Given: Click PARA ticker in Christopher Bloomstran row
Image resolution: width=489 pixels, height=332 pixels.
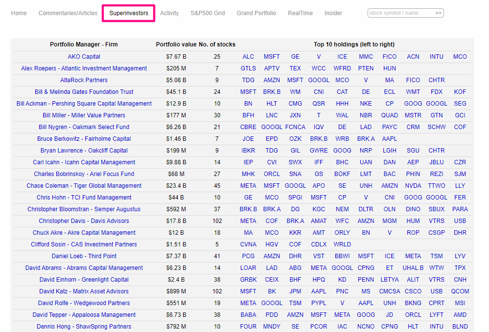Looking at the screenshot, I should 460,209.
